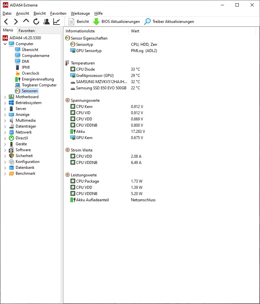Select the GPU Sensortyp row
Viewport: 260px width, 304px height.
pos(114,51)
